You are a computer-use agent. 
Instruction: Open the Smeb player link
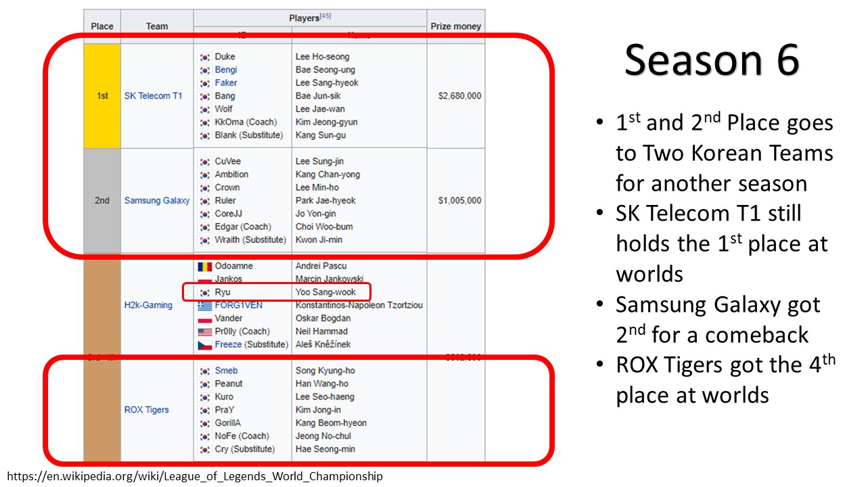[226, 371]
